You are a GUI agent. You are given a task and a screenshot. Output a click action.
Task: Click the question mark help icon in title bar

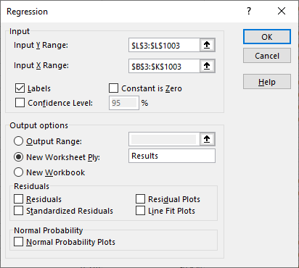click(249, 11)
